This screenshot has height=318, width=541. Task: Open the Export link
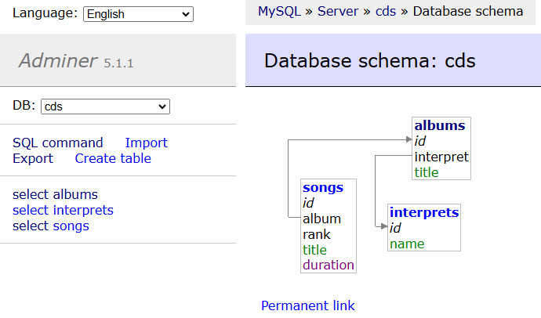point(33,158)
